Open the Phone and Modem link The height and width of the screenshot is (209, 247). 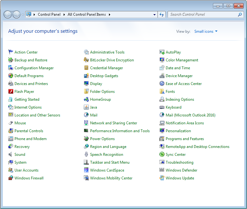pos(31,138)
